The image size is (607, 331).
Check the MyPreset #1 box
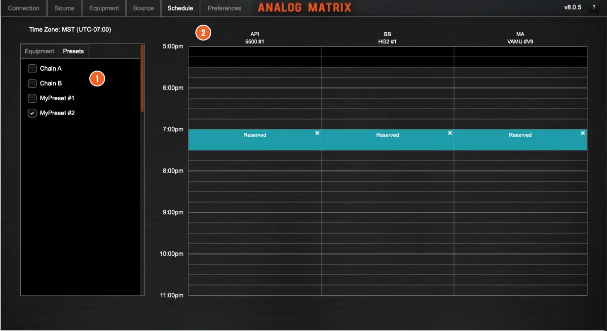(32, 98)
